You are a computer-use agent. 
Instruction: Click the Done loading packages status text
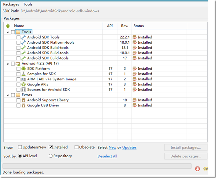23,172
